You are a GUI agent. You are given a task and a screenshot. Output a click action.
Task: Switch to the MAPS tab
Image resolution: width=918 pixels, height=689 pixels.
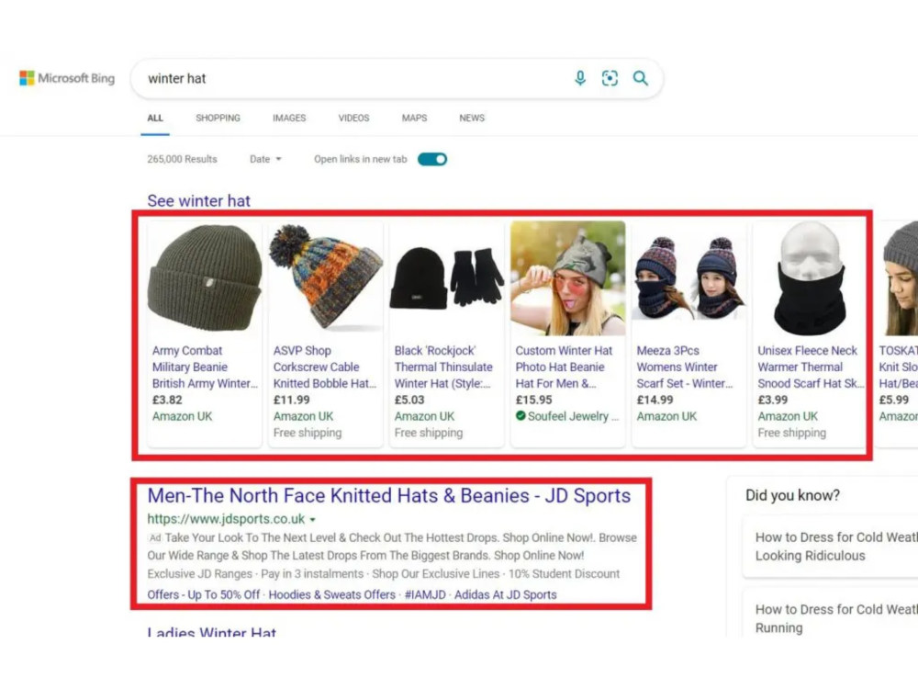[x=414, y=118]
